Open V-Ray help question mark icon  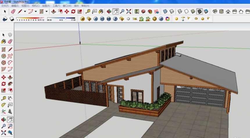click(x=115, y=19)
